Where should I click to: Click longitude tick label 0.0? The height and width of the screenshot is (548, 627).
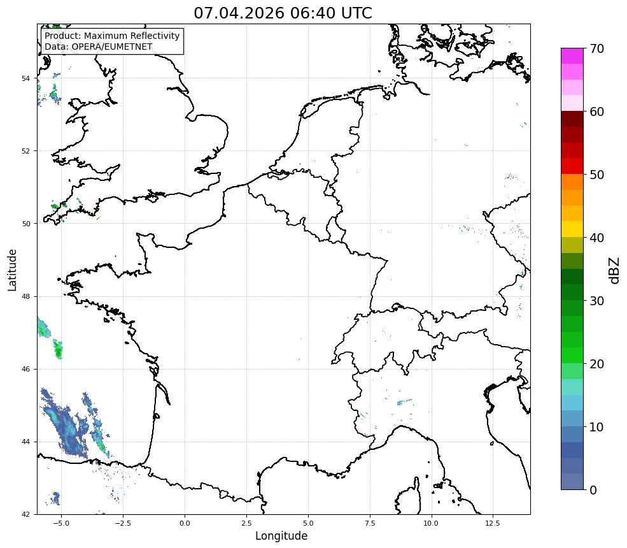coord(185,523)
